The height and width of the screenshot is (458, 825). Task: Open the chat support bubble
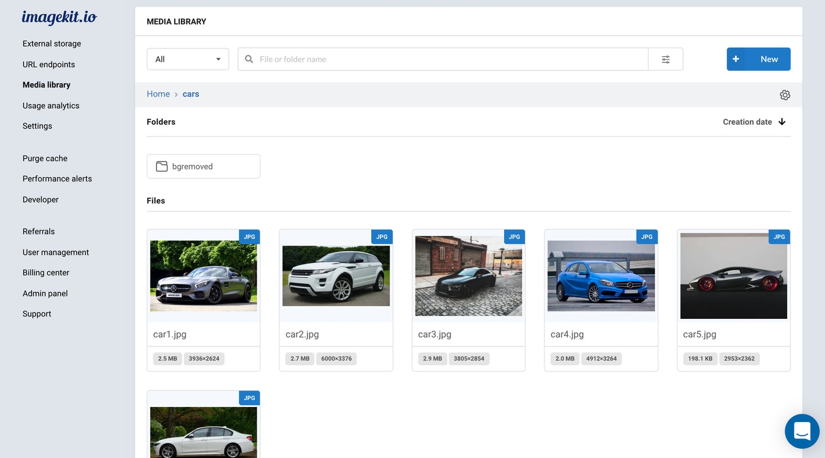tap(802, 431)
